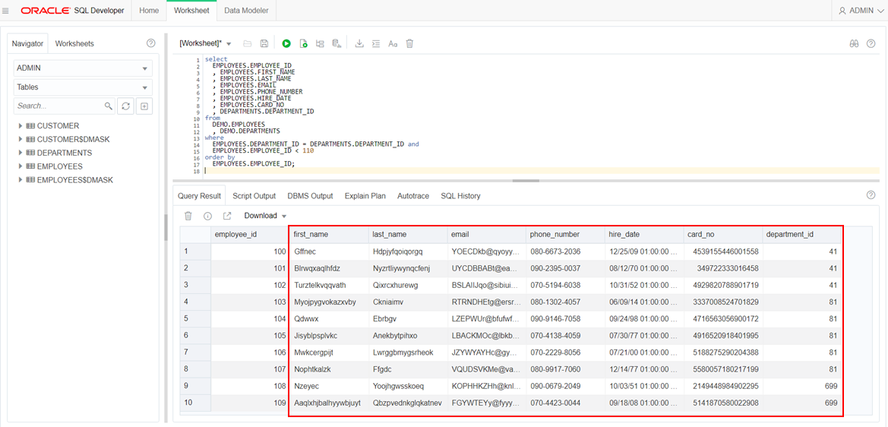Expand the CUSTOMER table node
This screenshot has height=427, width=888.
21,125
